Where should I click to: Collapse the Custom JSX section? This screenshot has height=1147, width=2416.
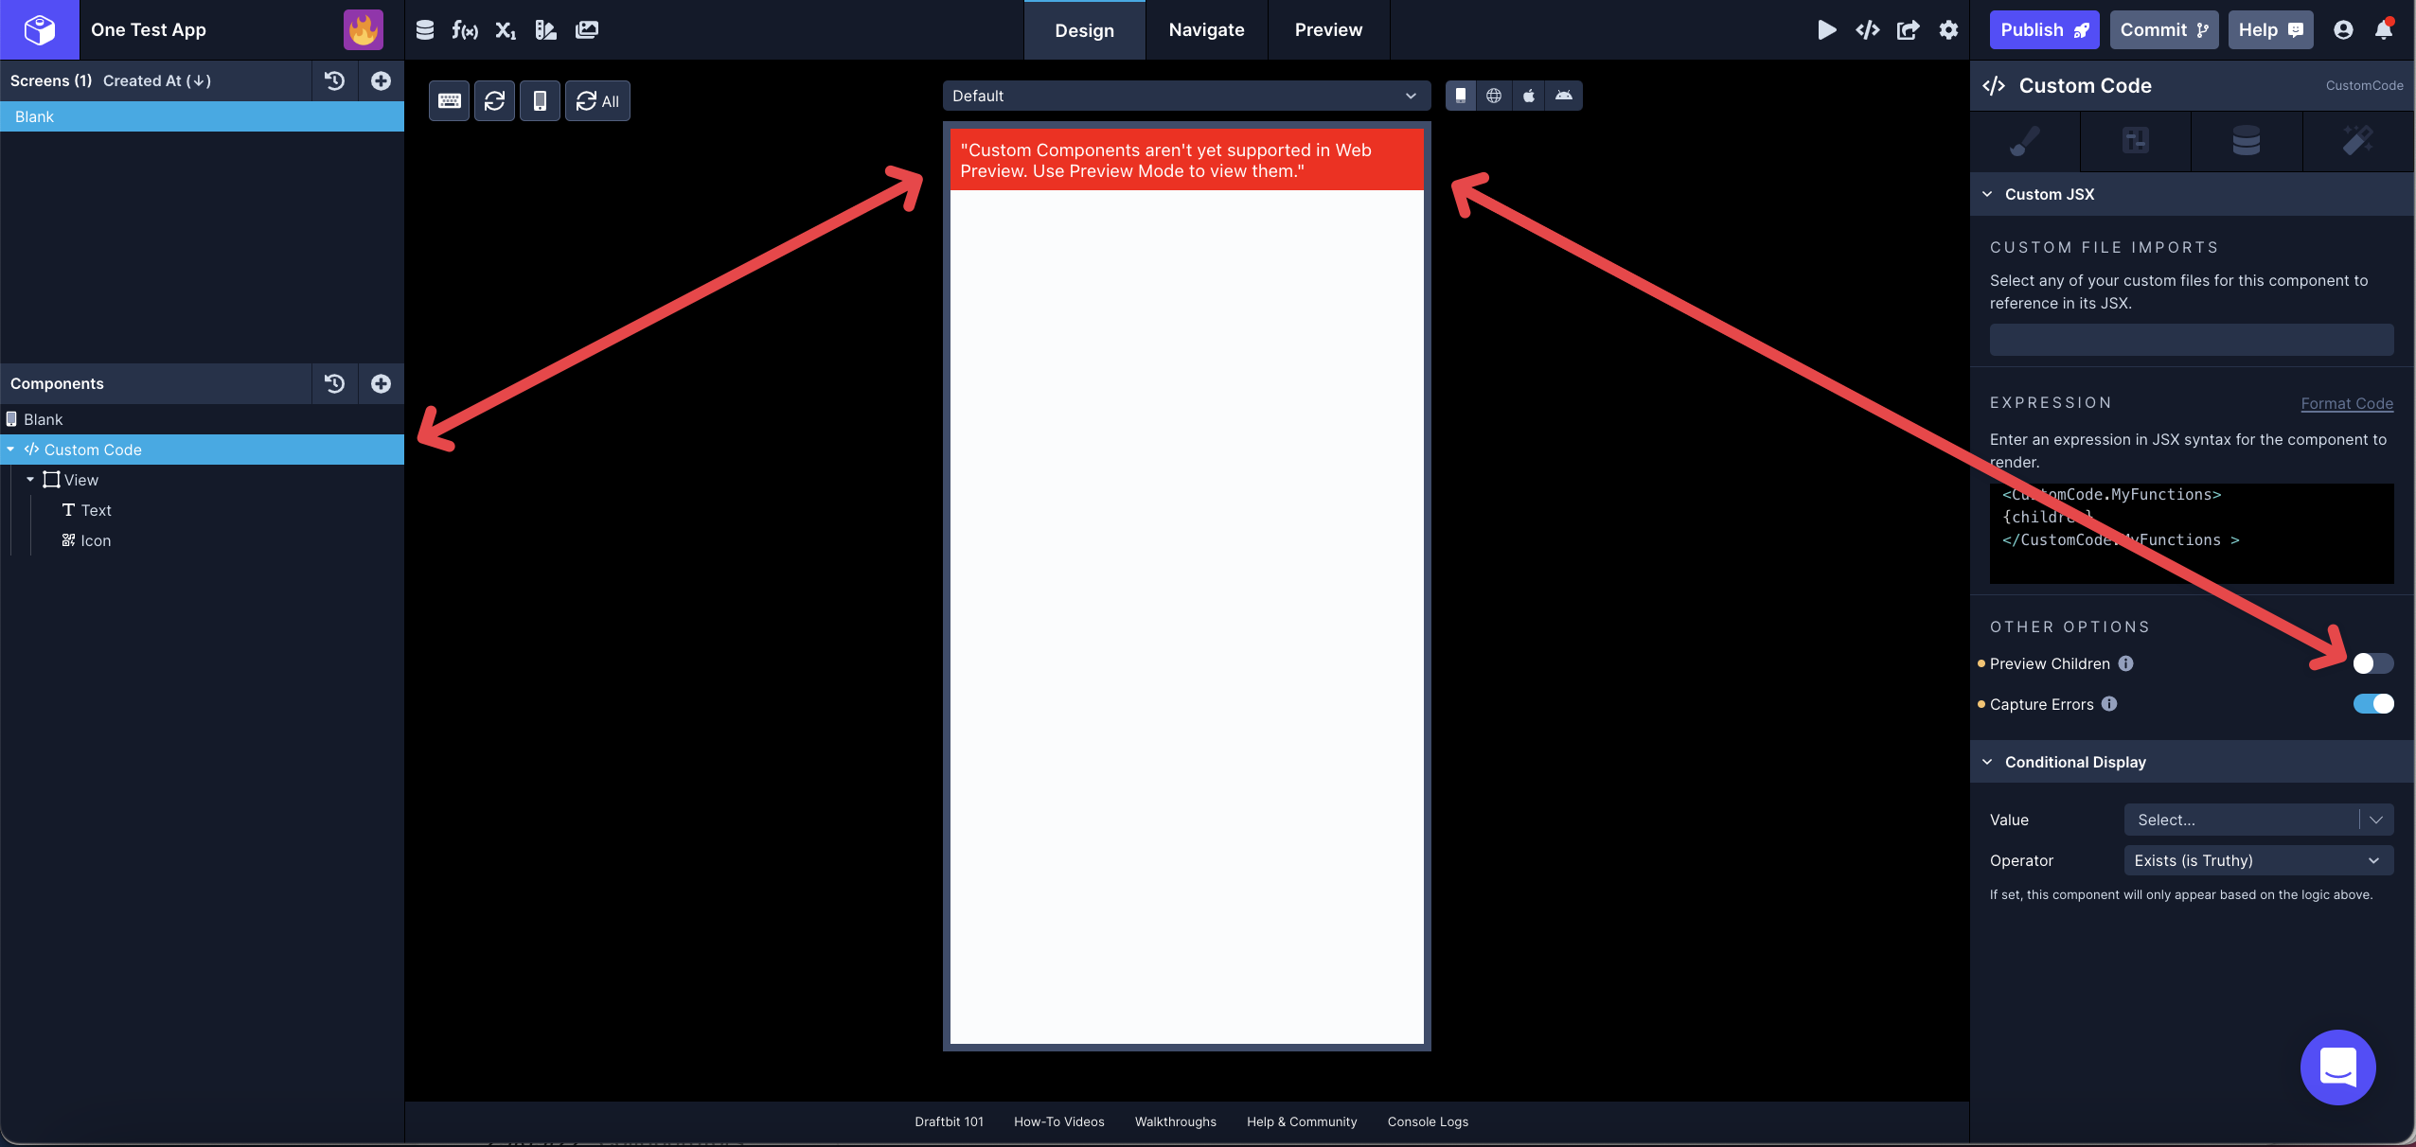pos(1987,194)
